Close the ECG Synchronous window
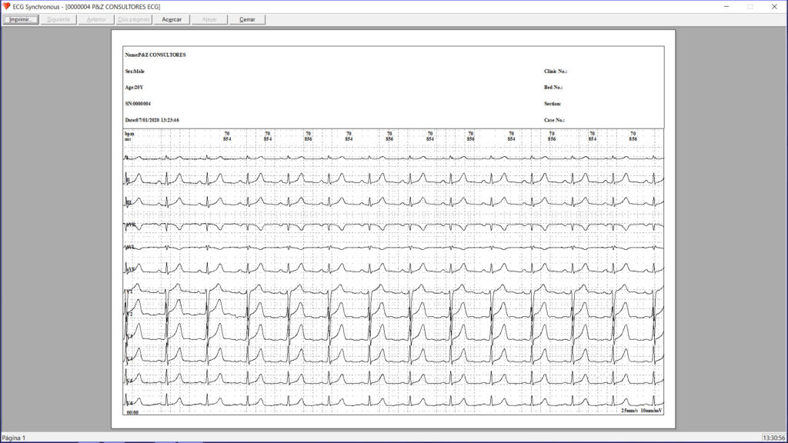This screenshot has width=788, height=443. click(775, 6)
